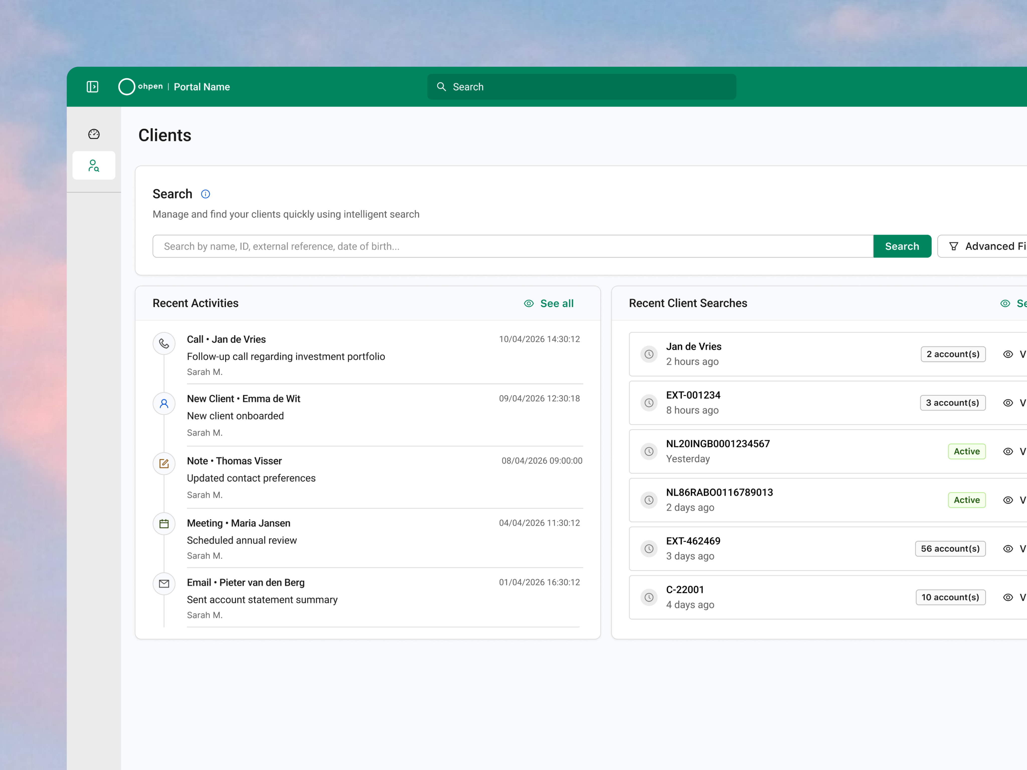Click the envelope icon for Pieter van den Berg
The image size is (1027, 770).
click(164, 584)
